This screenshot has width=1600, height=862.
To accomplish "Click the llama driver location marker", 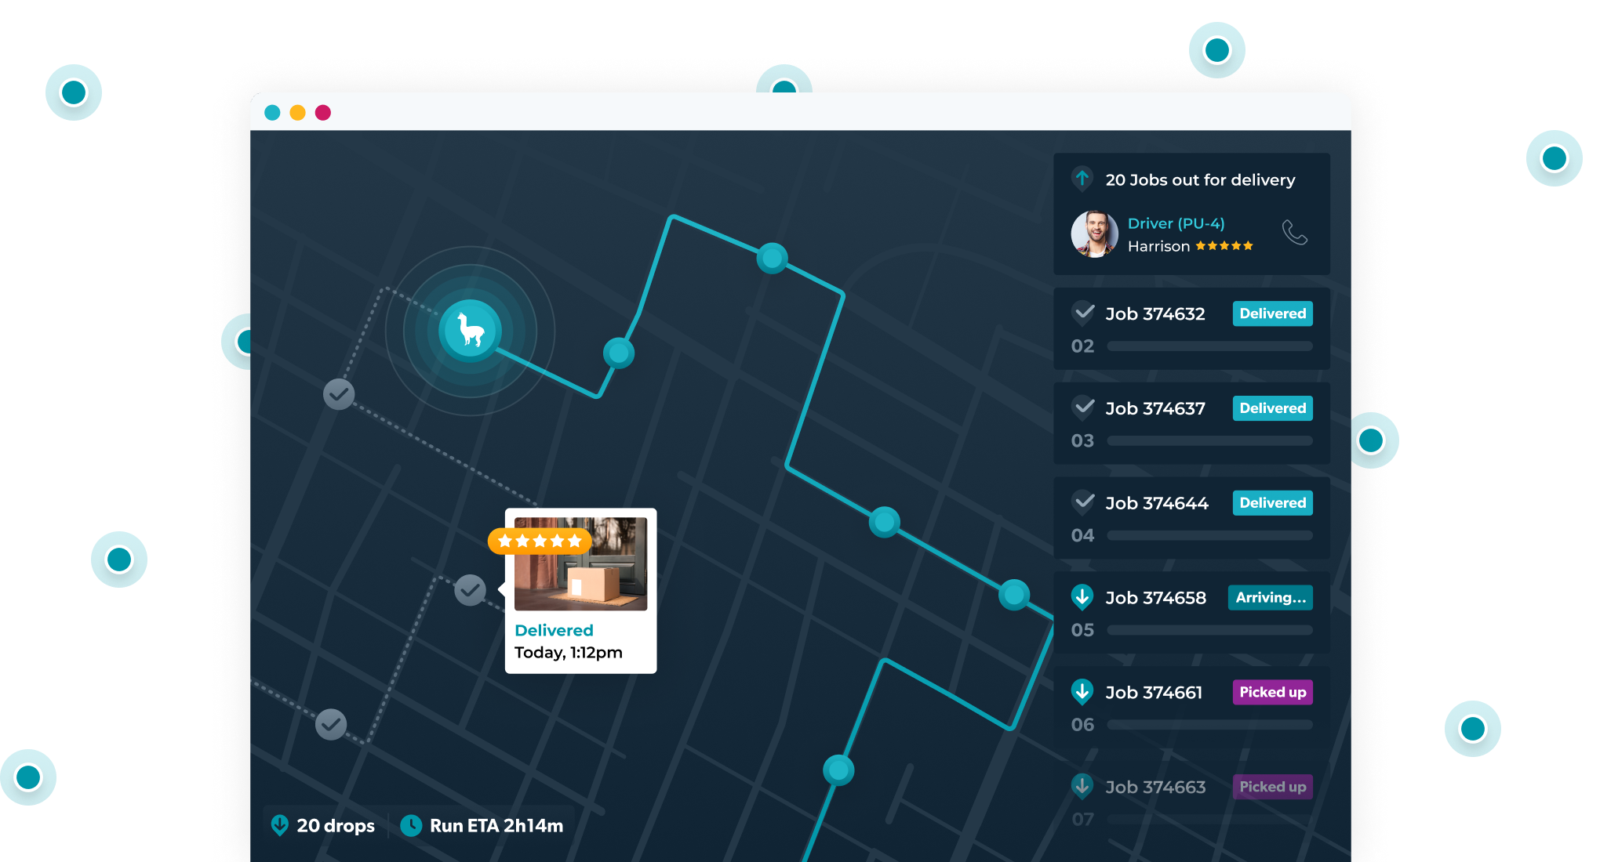I will [470, 330].
